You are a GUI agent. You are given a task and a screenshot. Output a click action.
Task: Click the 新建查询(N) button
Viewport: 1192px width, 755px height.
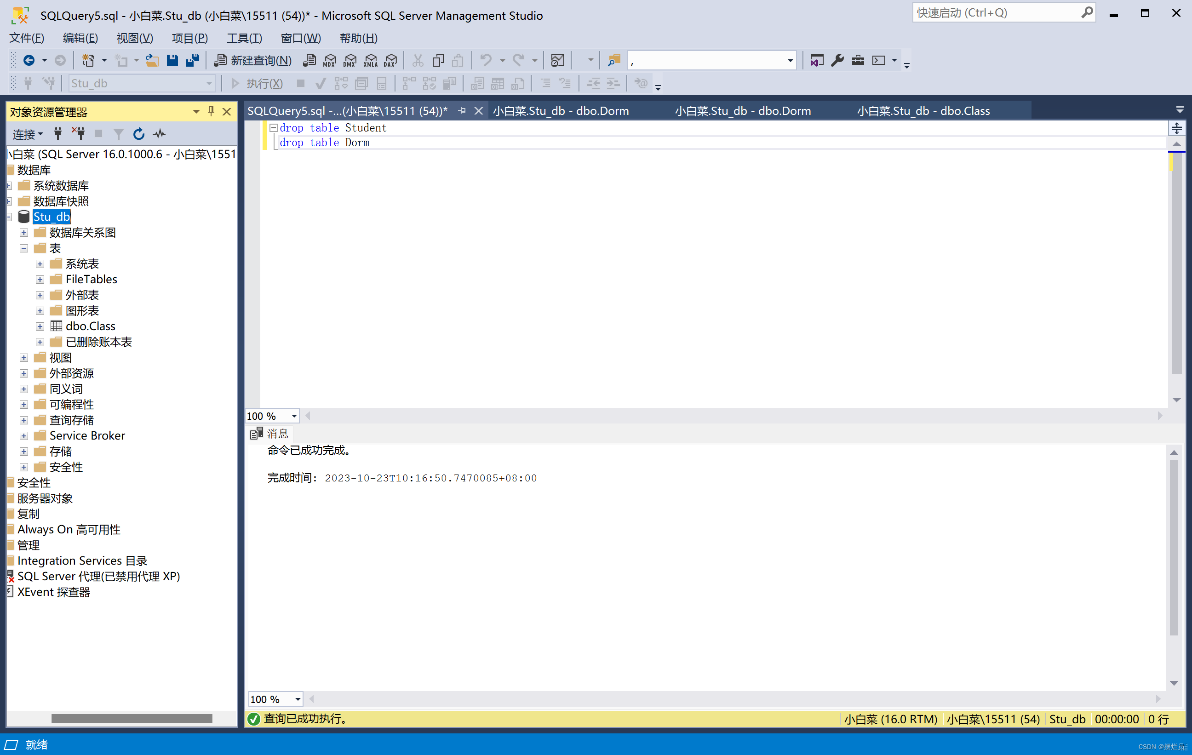(x=252, y=60)
